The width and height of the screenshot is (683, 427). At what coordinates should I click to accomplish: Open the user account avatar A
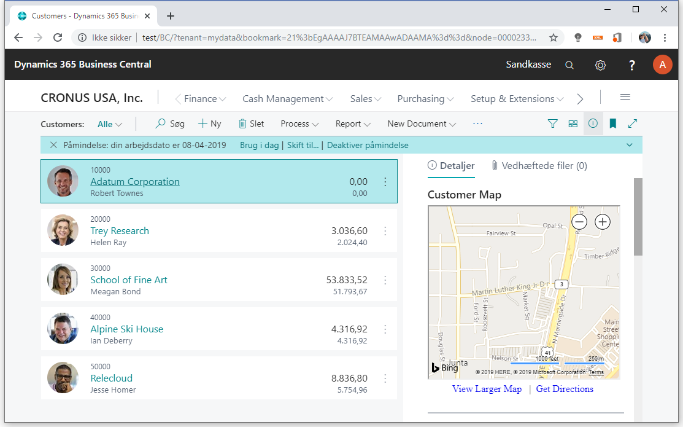click(x=662, y=65)
